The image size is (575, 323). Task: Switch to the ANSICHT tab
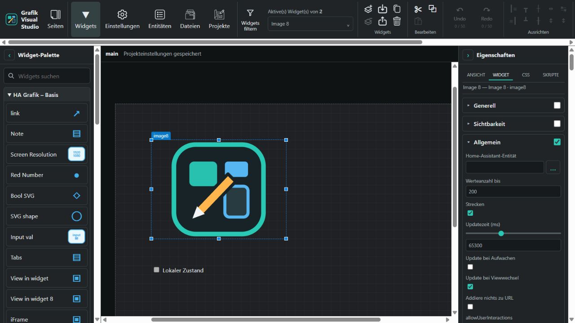476,75
